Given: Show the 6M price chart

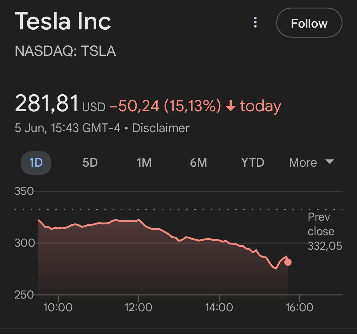Looking at the screenshot, I should (x=198, y=163).
